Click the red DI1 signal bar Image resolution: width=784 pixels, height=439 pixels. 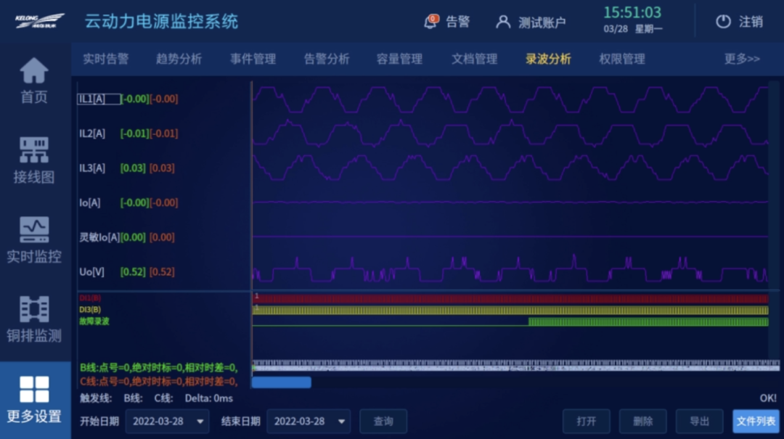click(510, 299)
